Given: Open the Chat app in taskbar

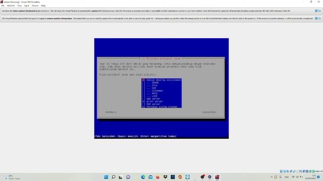Looking at the screenshot, I should [128, 177].
